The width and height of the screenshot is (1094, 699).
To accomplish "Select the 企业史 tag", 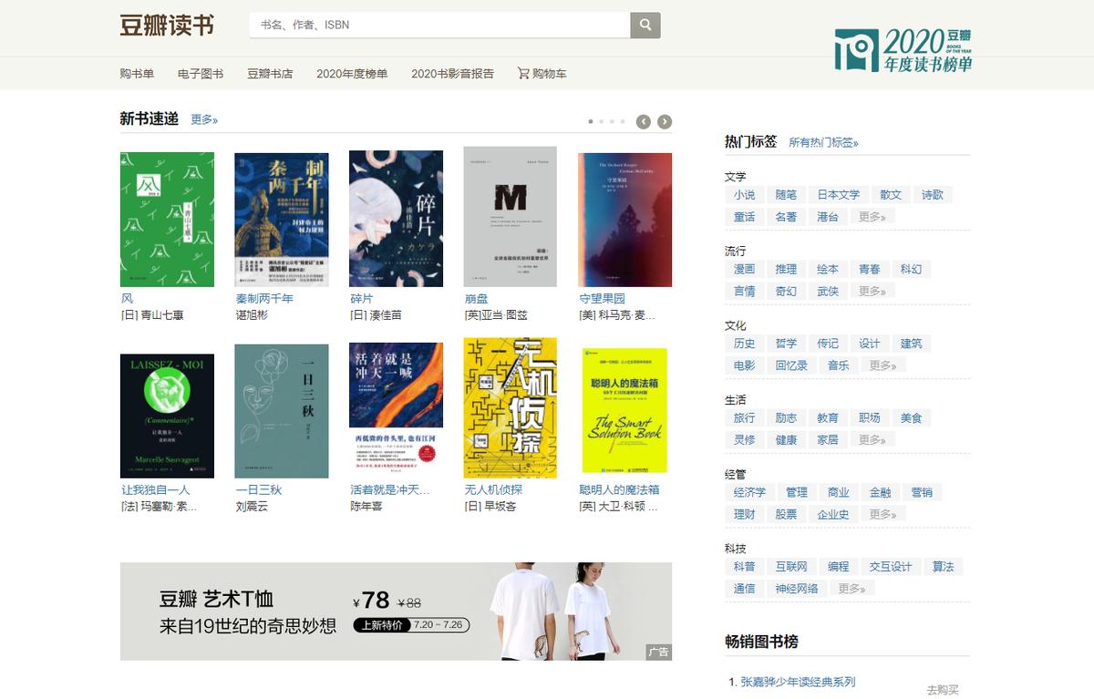I will click(833, 514).
